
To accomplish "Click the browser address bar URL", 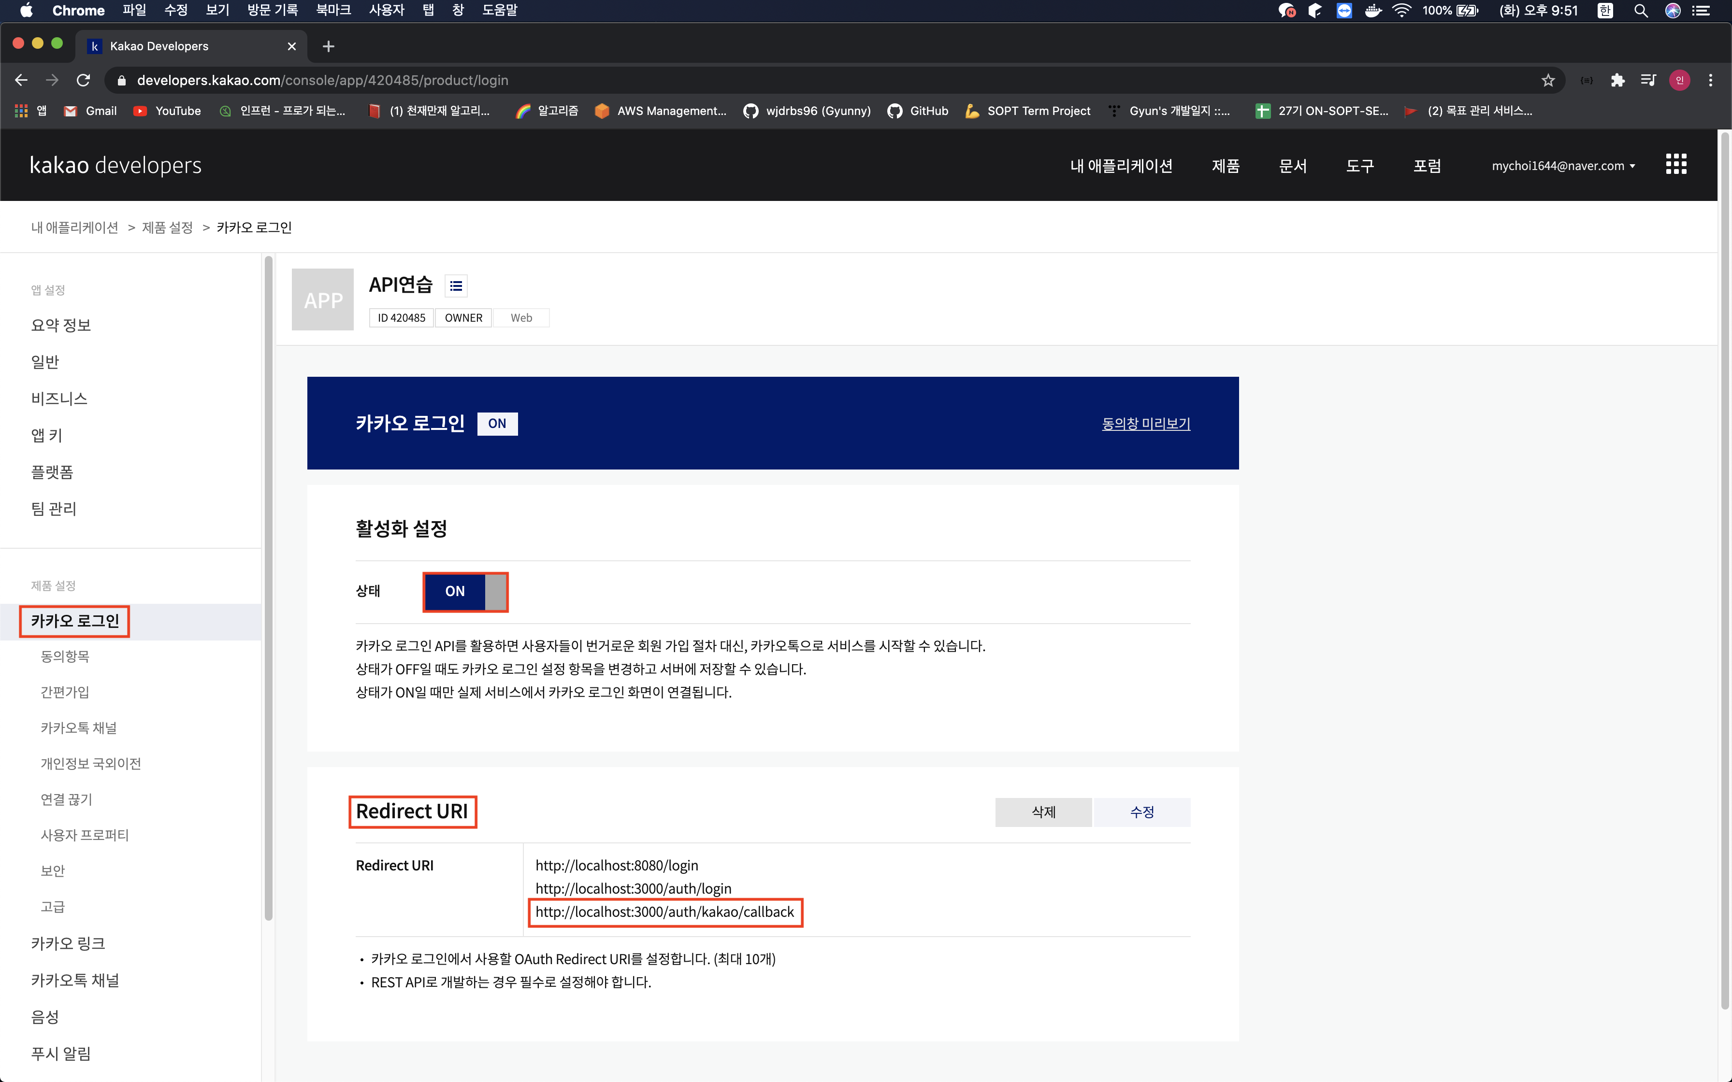I will (x=323, y=80).
